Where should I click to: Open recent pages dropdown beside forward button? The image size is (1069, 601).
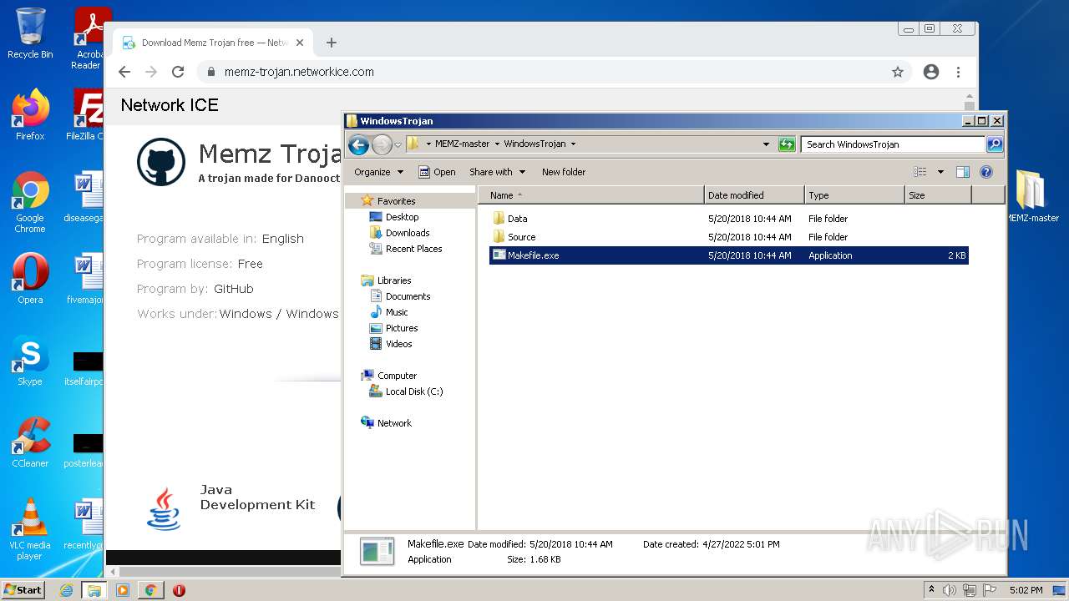point(398,144)
